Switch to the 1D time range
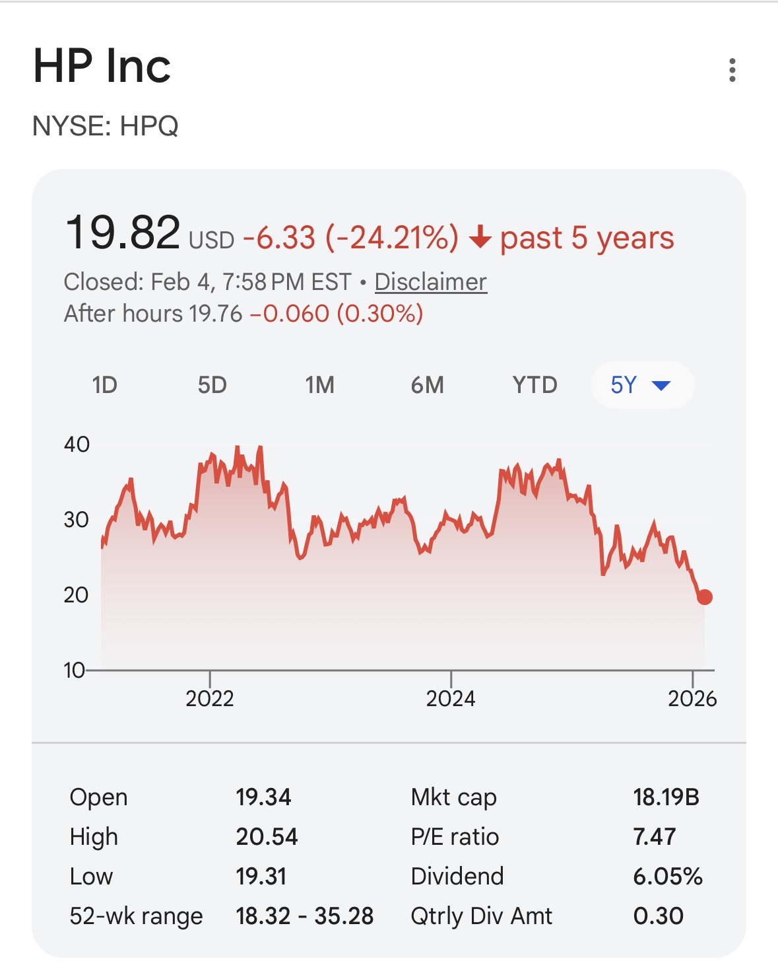 click(x=104, y=385)
